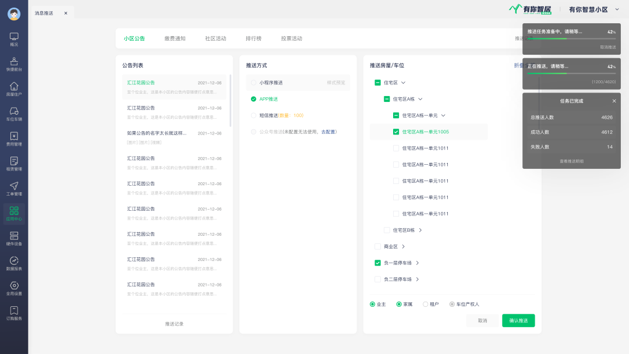The image size is (629, 354).
Task: Close the 任务已完成 notification panel
Action: 614,101
